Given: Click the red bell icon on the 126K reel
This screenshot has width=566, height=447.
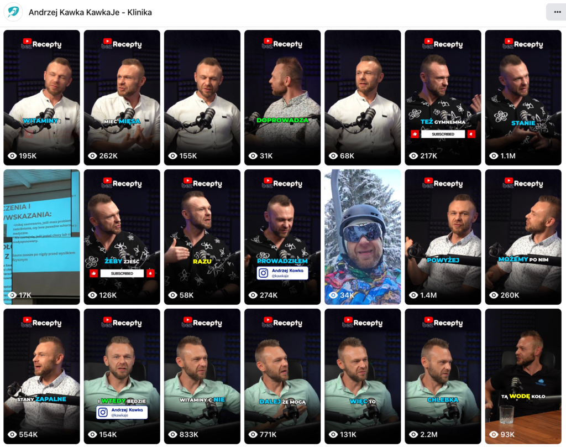Looking at the screenshot, I should tap(150, 273).
